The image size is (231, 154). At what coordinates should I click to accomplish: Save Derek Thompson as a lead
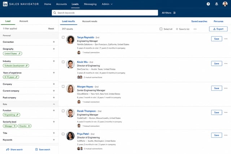click(x=217, y=112)
